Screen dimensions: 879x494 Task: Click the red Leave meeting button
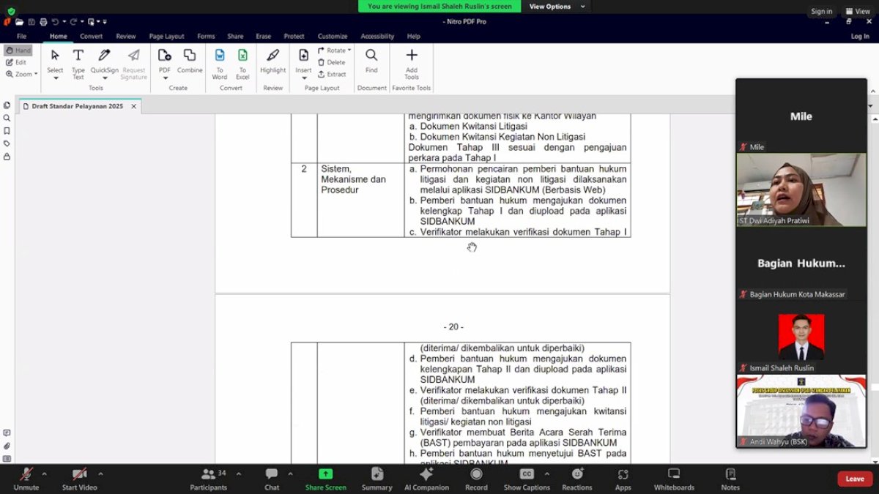pyautogui.click(x=855, y=479)
